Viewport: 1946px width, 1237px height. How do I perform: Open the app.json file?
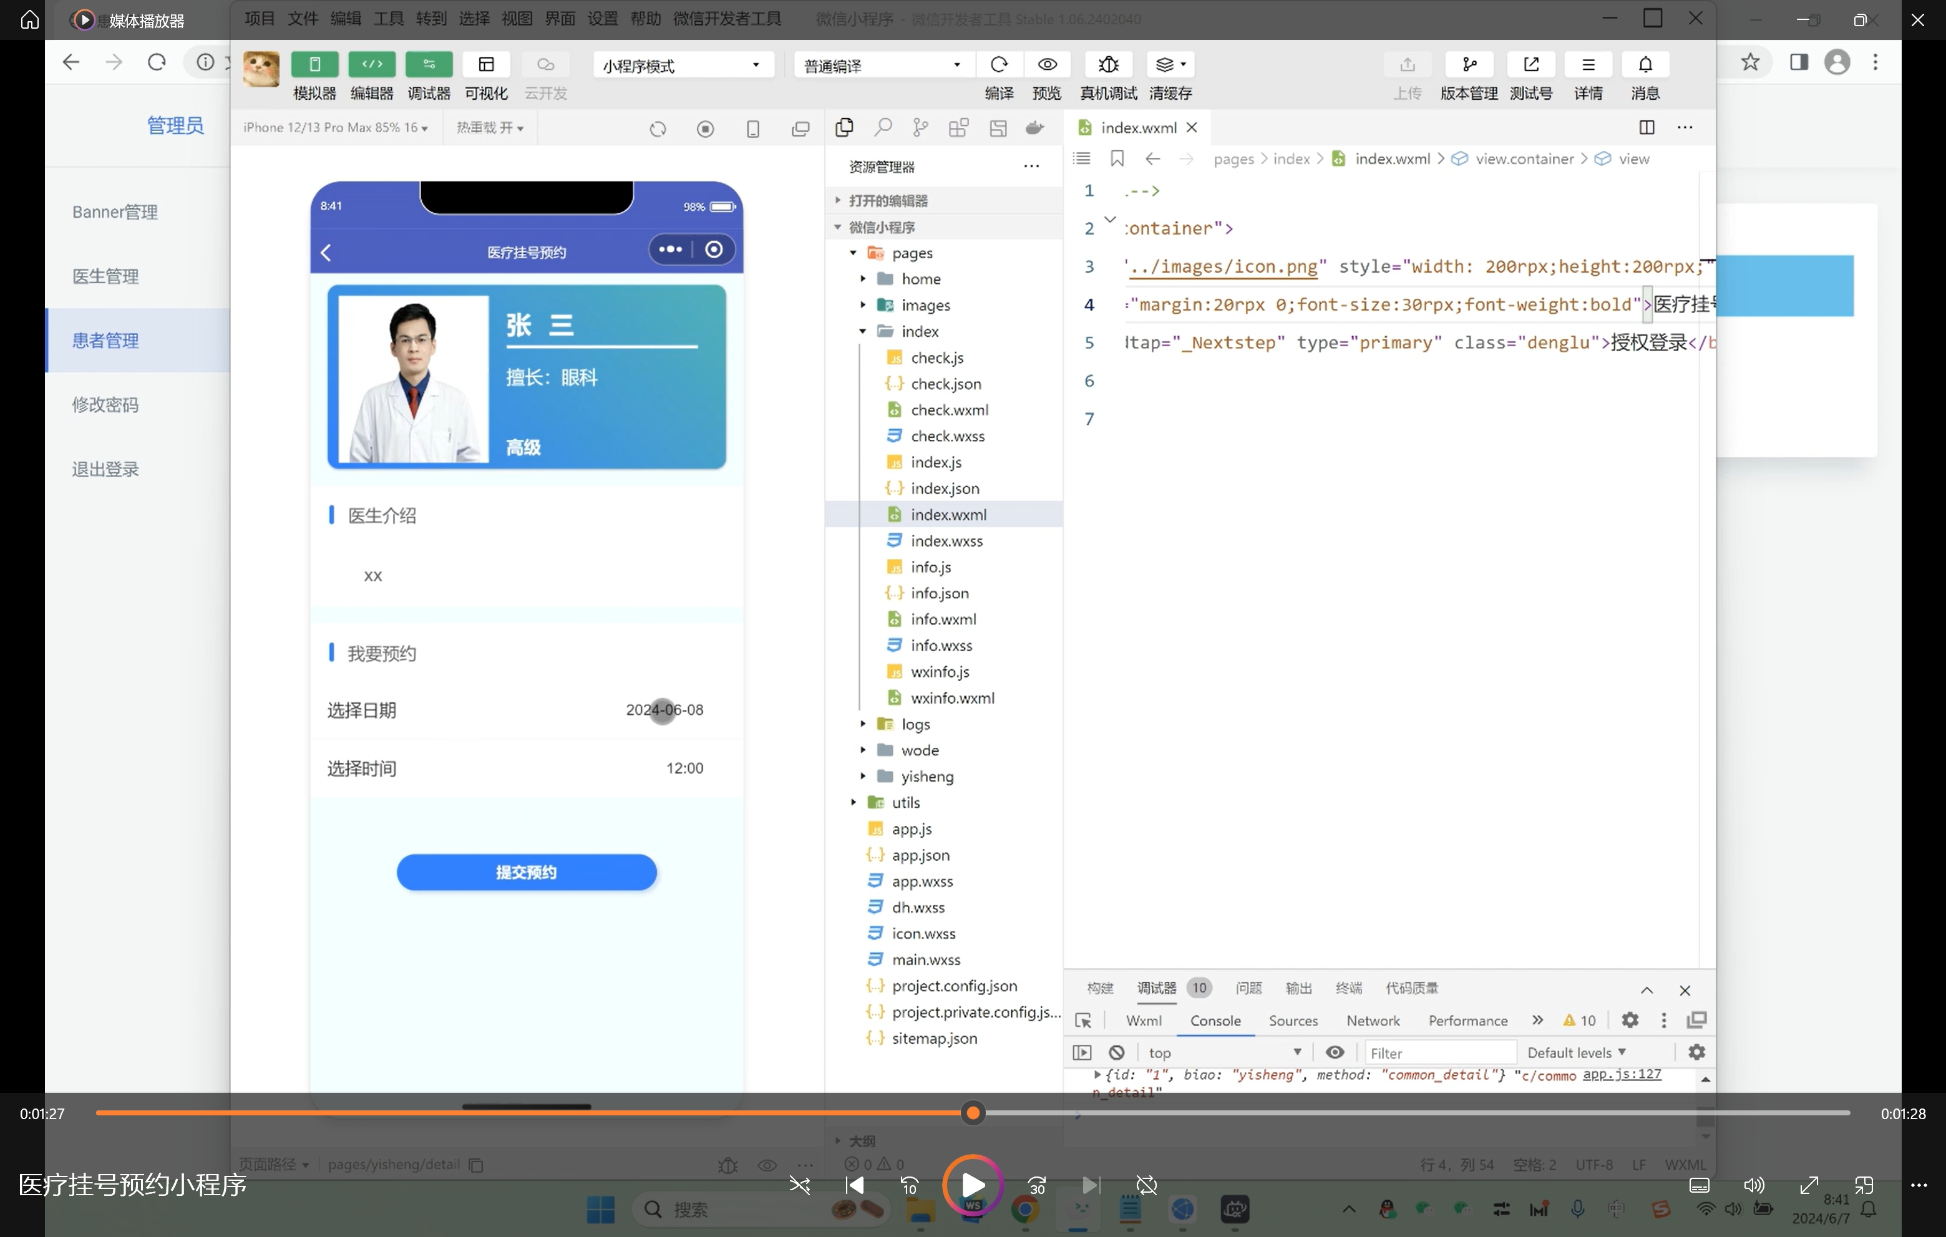[x=920, y=855]
